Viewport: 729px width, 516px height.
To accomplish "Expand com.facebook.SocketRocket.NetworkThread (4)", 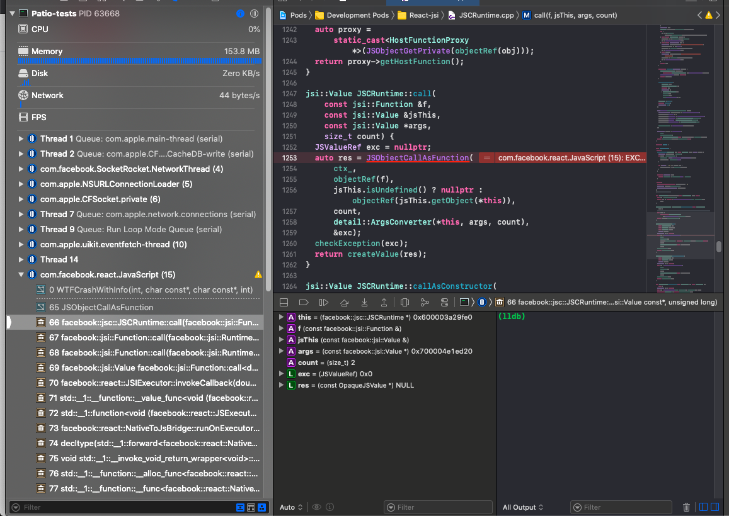I will [21, 169].
